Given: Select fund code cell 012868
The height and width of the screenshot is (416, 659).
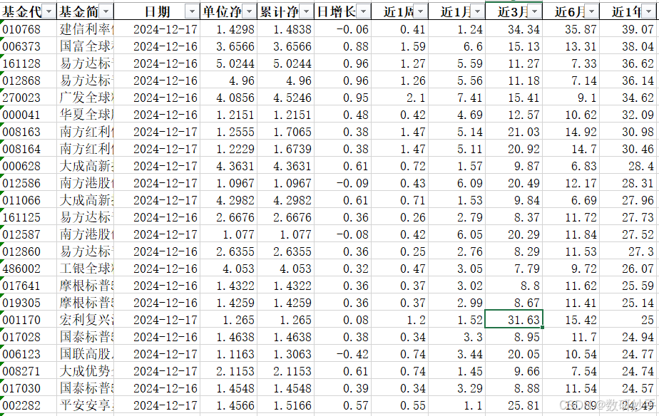Looking at the screenshot, I should point(29,80).
